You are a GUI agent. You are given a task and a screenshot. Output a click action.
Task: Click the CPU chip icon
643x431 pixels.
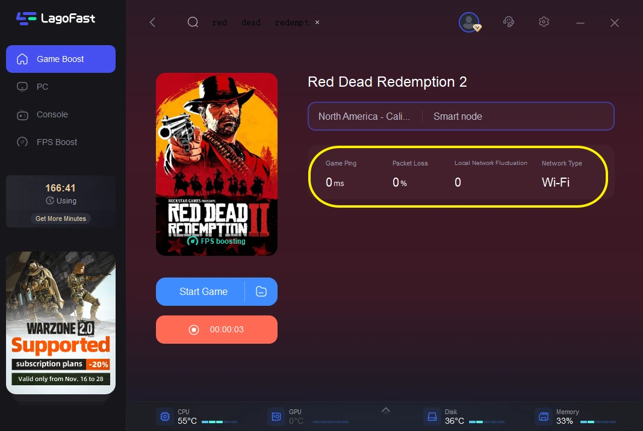(x=165, y=417)
